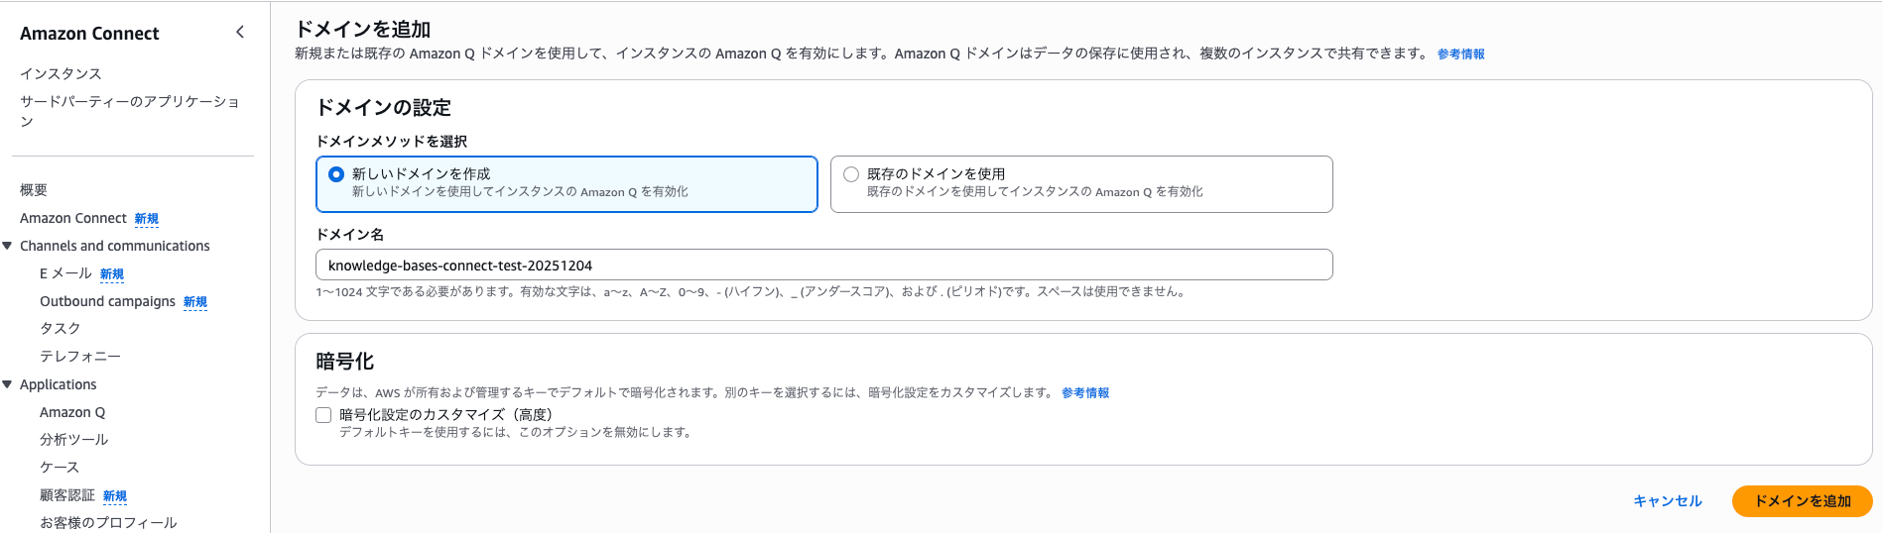This screenshot has height=533, width=1882.
Task: Open サードパーティーのアプリケーション sidebar item
Action: tap(129, 111)
